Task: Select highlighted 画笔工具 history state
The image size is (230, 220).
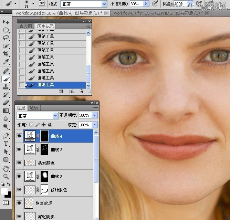Action: (x=56, y=85)
